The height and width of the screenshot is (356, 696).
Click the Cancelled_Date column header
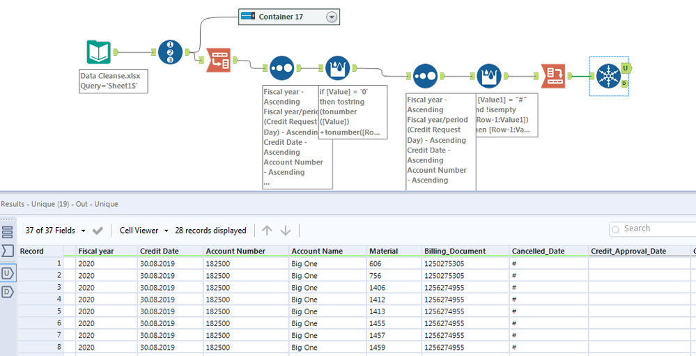coord(548,251)
